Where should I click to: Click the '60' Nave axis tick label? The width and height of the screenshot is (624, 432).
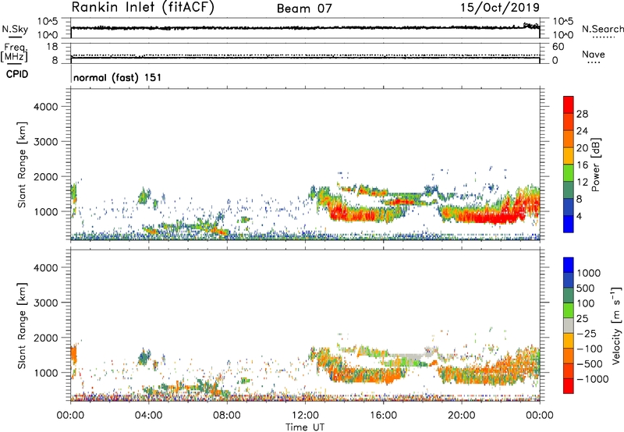coord(558,47)
